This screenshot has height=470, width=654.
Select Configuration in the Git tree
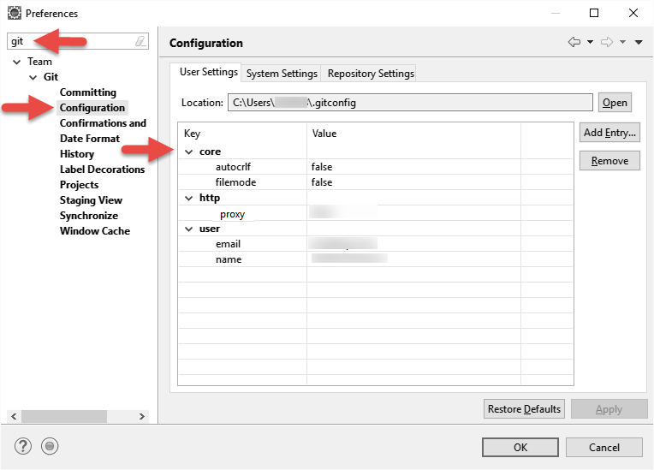(92, 108)
